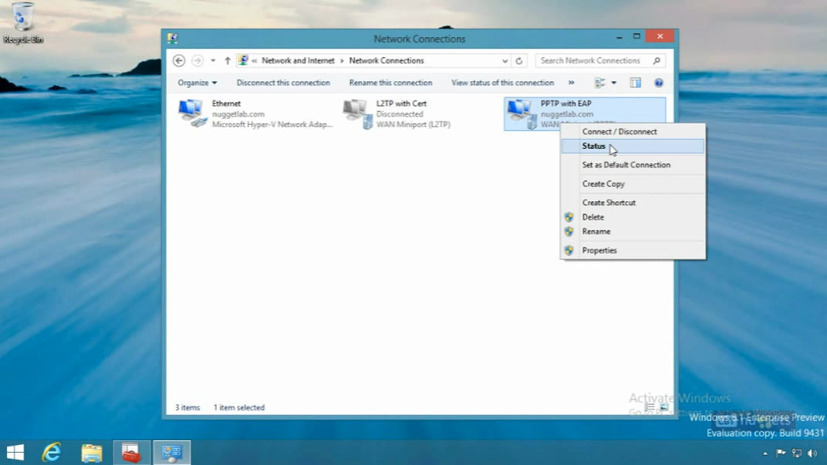Viewport: 827px width, 465px height.
Task: Open the red toolbox taskbar app
Action: [131, 453]
